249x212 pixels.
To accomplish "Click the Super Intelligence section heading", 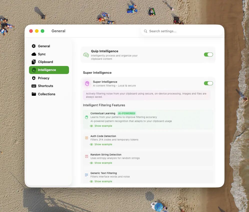I will [x=97, y=72].
